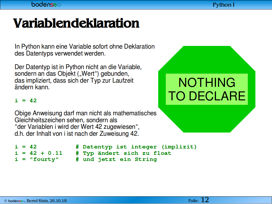The image size is (272, 204).
Task: Click the comment '# Typ ändert sich zu float'
Action: (124, 153)
